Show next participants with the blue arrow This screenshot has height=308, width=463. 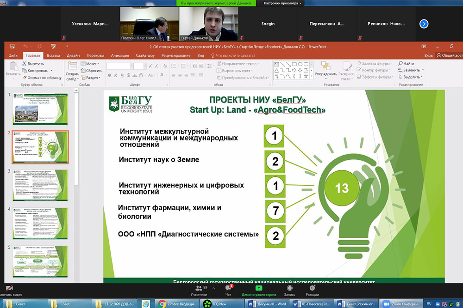click(424, 24)
